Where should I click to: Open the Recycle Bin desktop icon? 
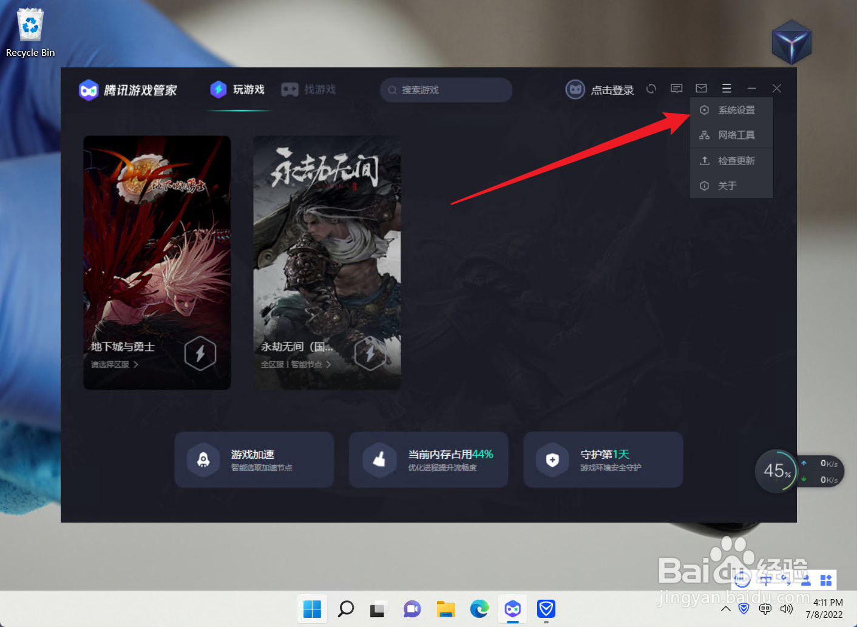[30, 33]
